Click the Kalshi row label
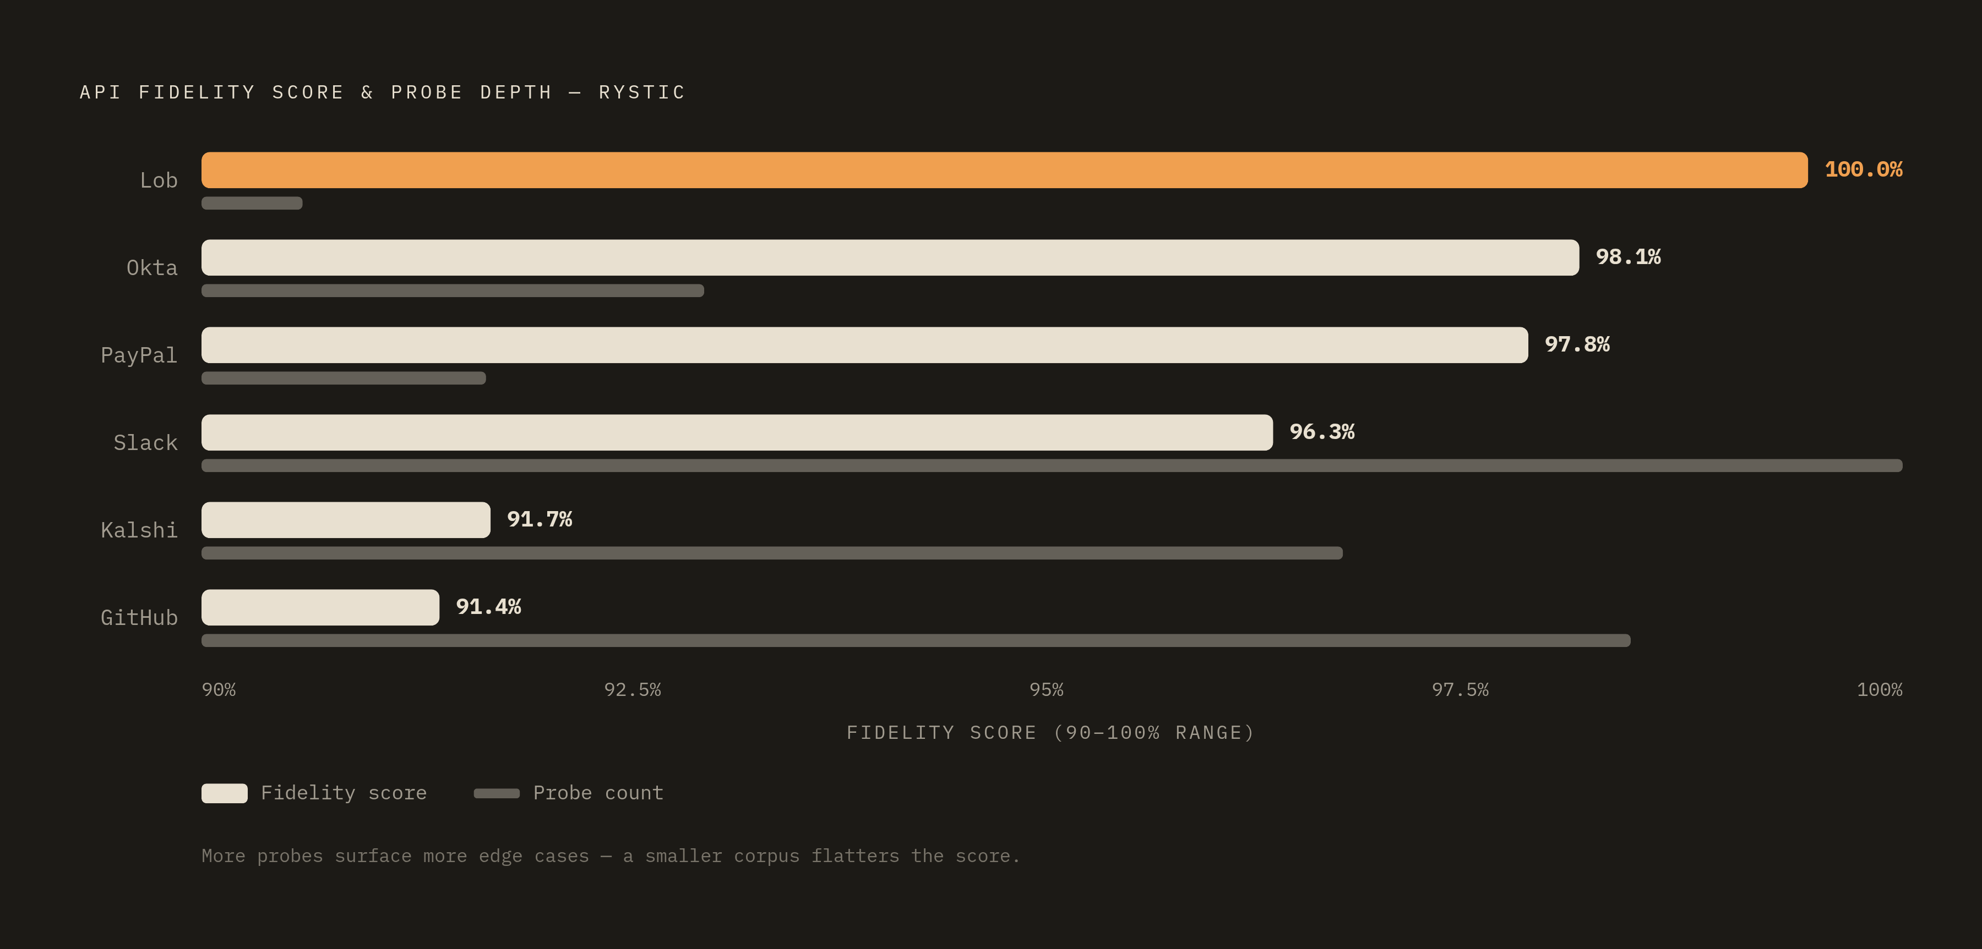 point(139,531)
